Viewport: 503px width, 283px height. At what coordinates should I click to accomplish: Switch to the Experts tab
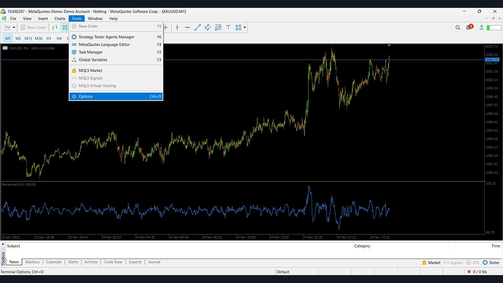135,262
